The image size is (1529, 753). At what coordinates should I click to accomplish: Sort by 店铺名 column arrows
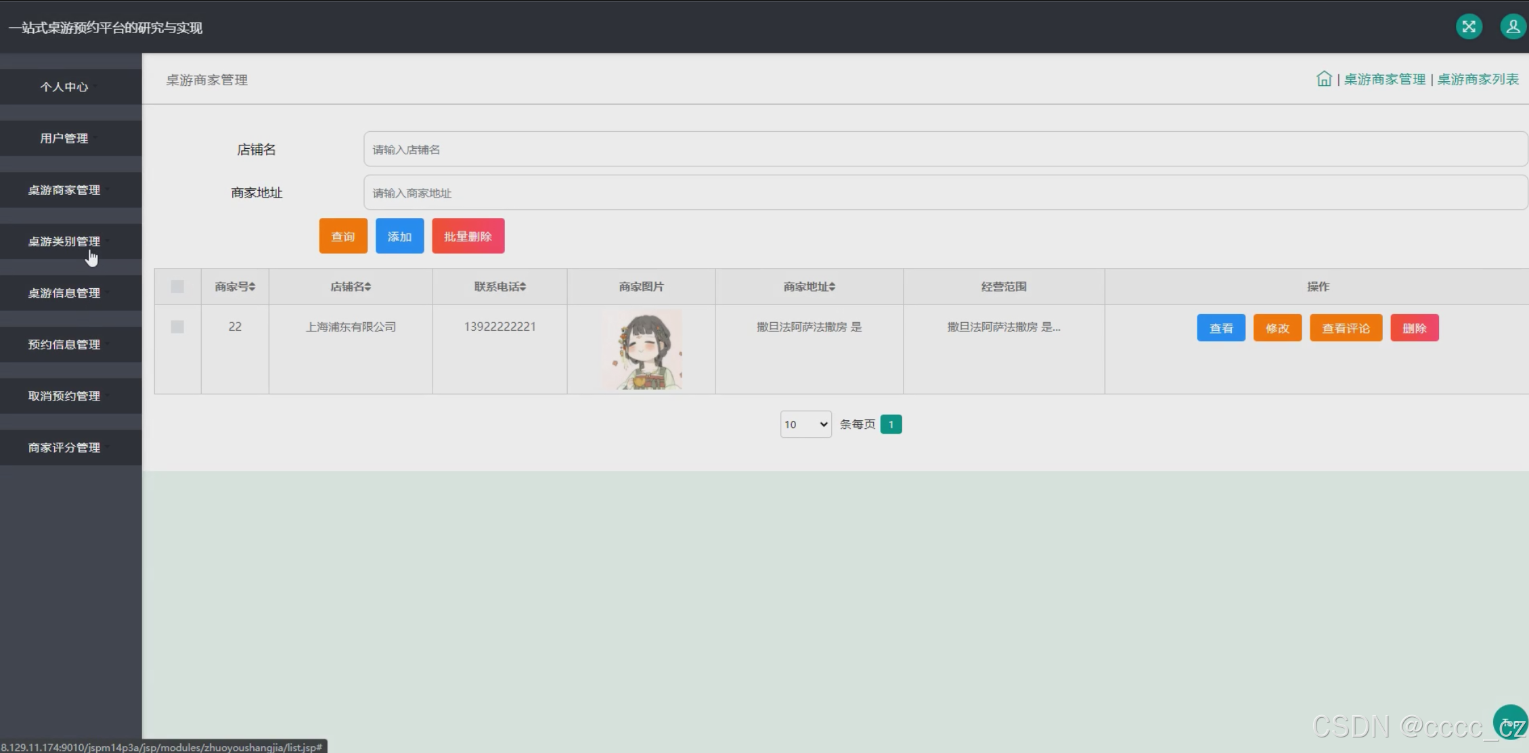pyautogui.click(x=368, y=287)
